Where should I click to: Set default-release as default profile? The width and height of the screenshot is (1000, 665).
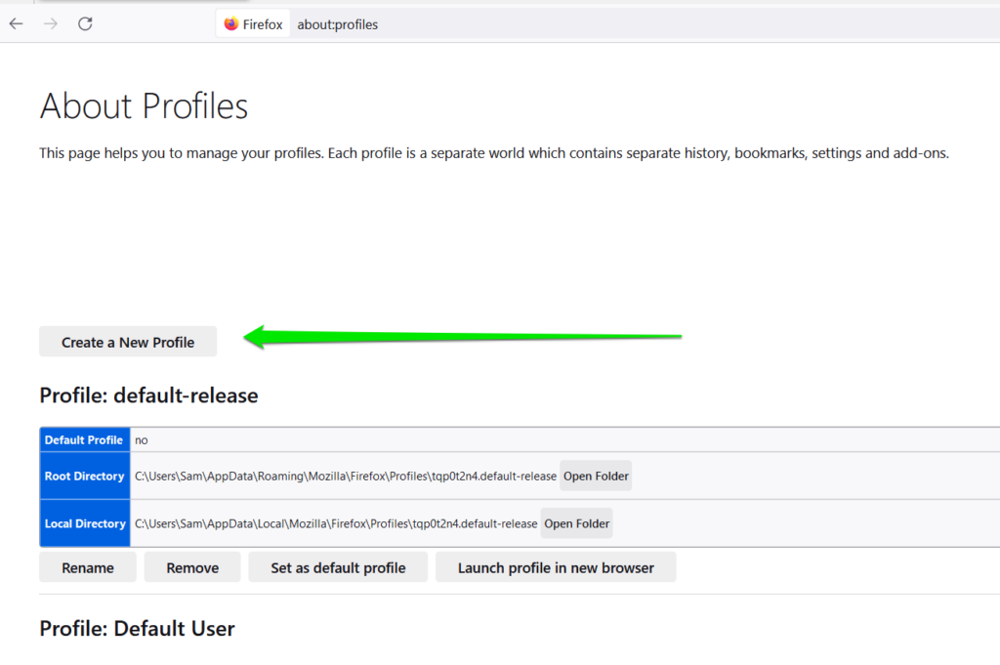pyautogui.click(x=338, y=566)
